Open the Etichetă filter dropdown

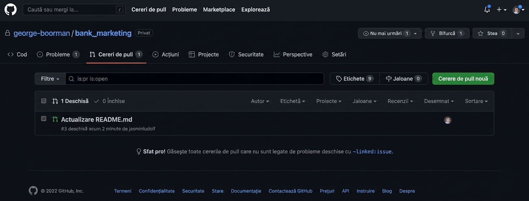click(293, 101)
